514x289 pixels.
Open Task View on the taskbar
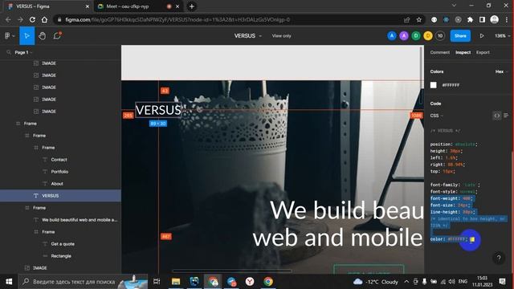click(157, 282)
